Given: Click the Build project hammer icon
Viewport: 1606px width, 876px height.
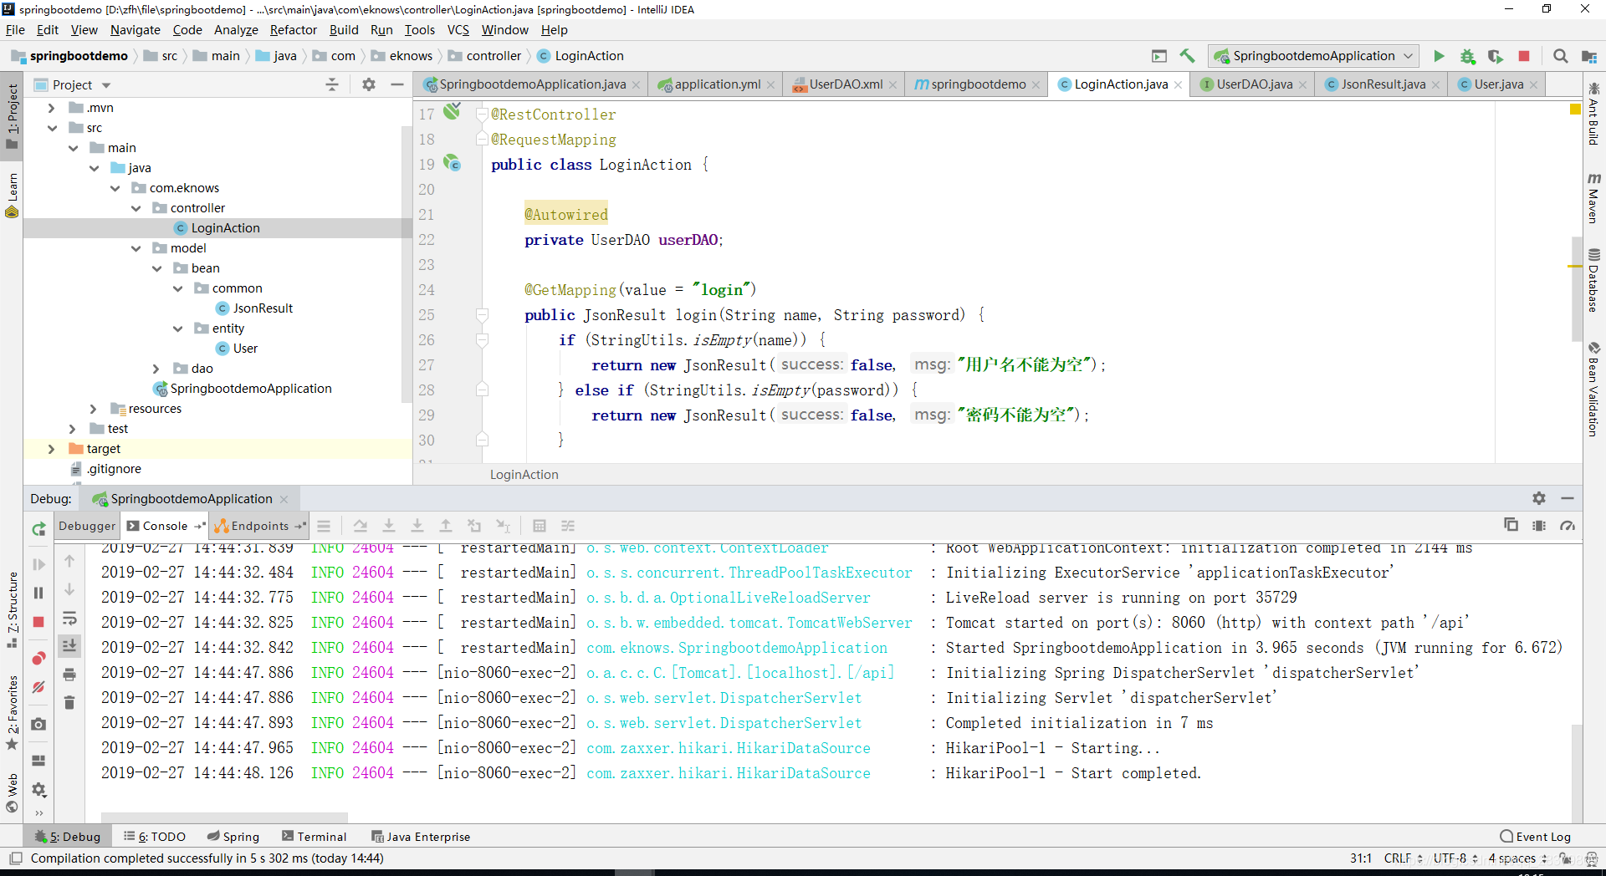Looking at the screenshot, I should pos(1187,56).
